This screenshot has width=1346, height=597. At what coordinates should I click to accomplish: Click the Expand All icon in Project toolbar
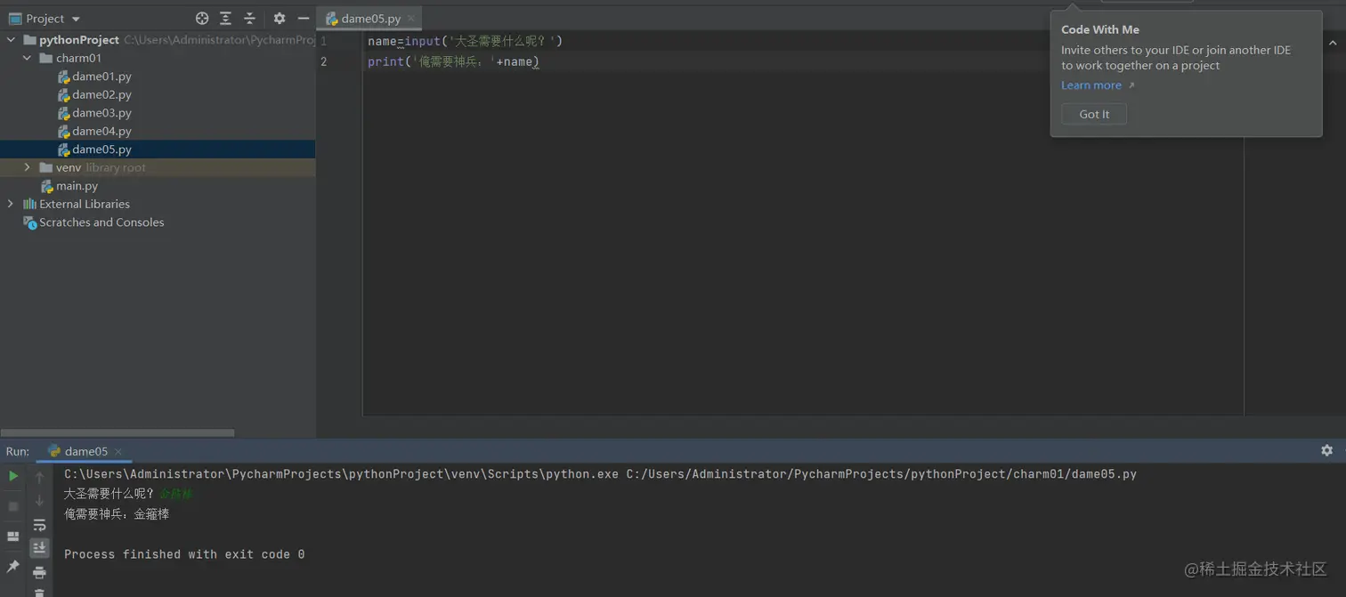coord(226,18)
